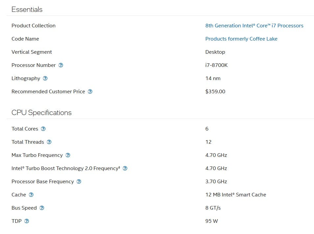Click Turbo Boost Technology 2.0 info icon
314x234 pixels.
(x=125, y=168)
